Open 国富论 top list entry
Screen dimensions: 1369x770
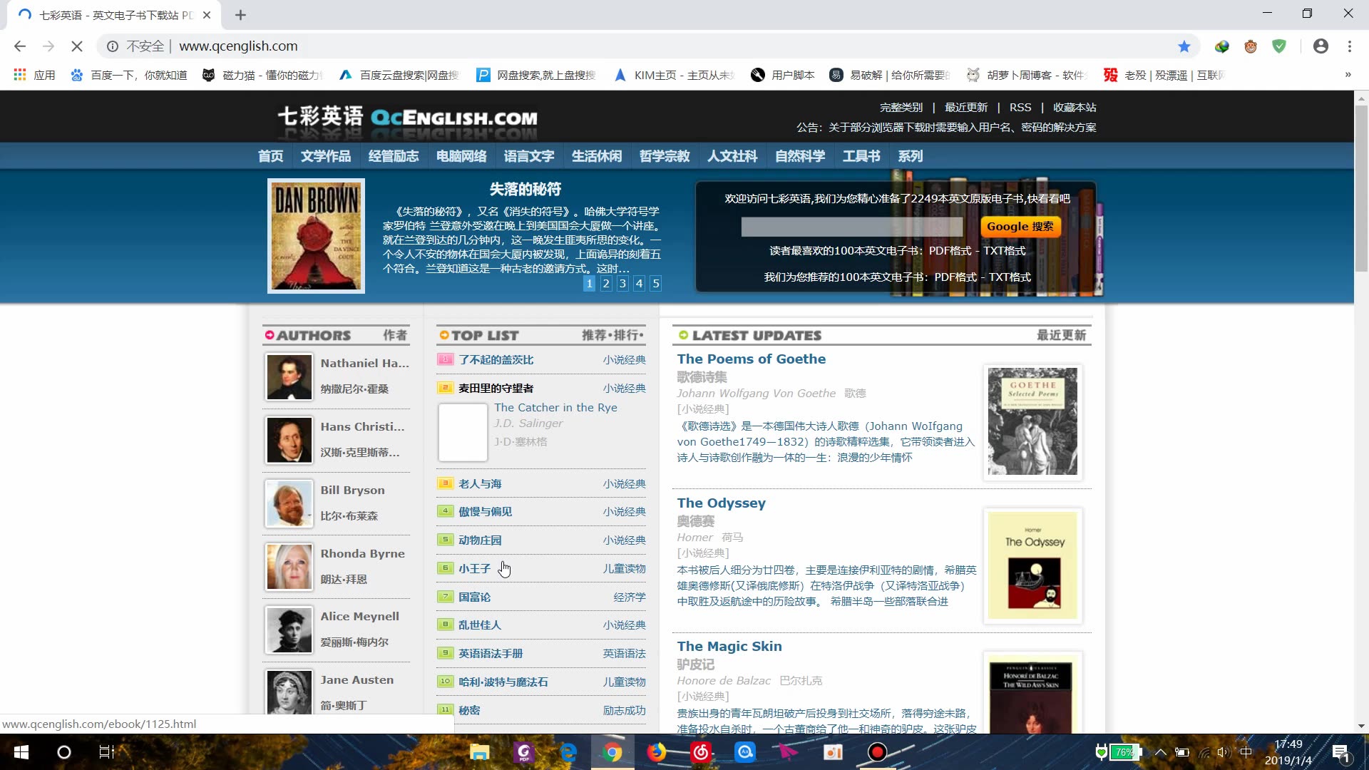coord(474,597)
